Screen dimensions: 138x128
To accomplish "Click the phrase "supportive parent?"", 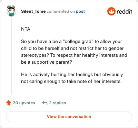I will tap(52, 62).
